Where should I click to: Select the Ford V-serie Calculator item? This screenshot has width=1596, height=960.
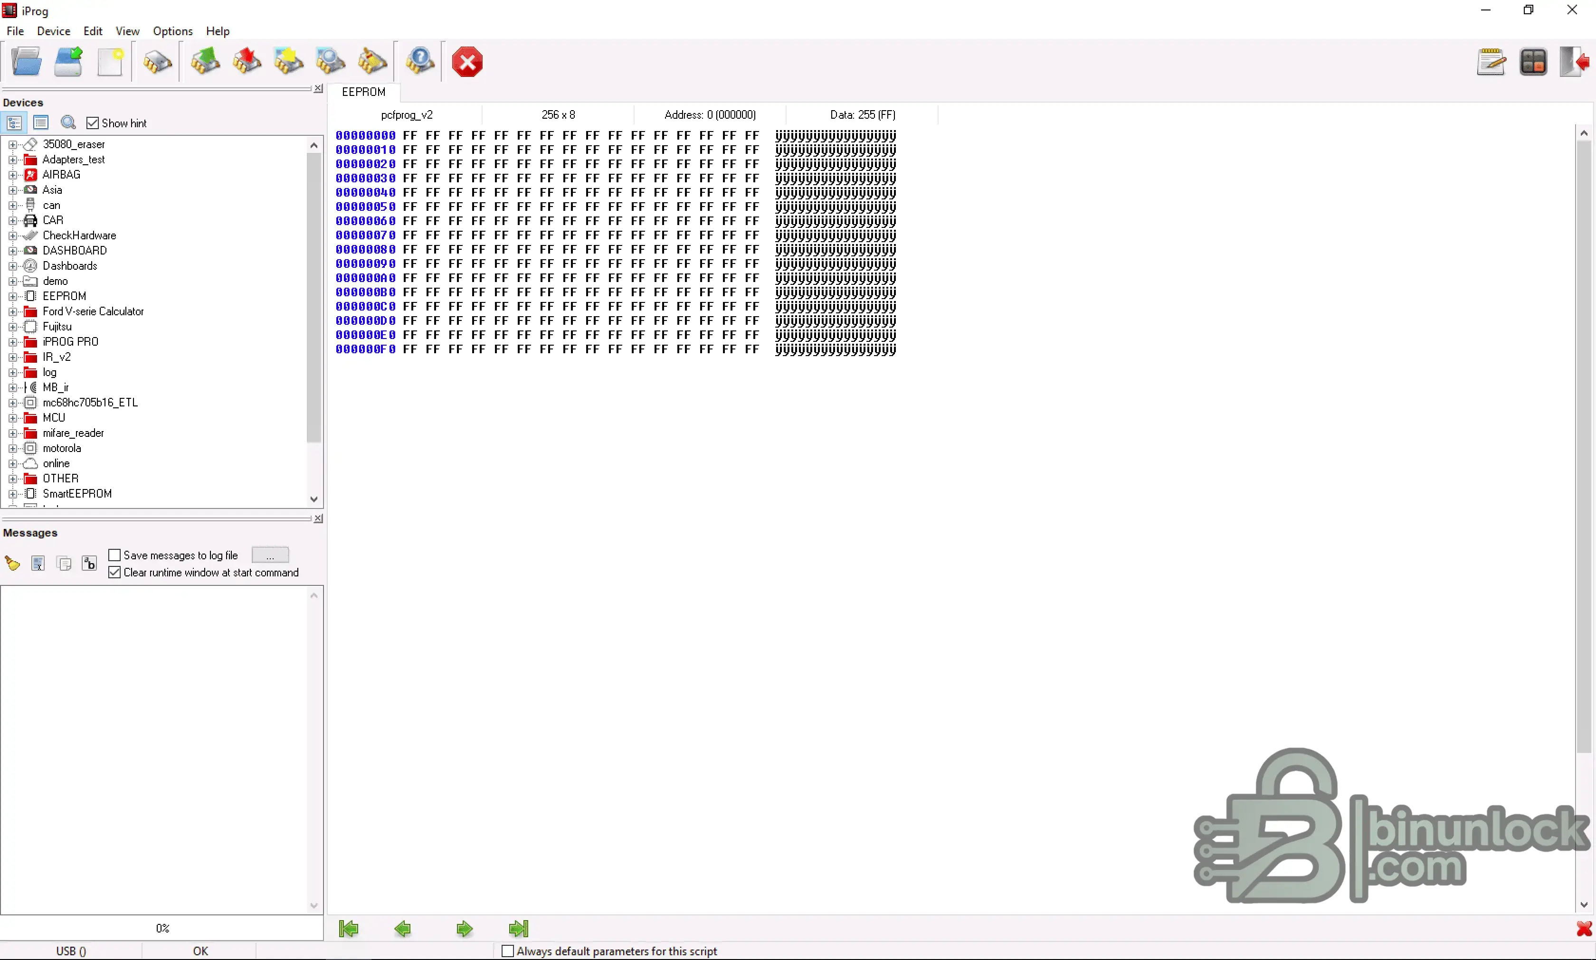93,312
